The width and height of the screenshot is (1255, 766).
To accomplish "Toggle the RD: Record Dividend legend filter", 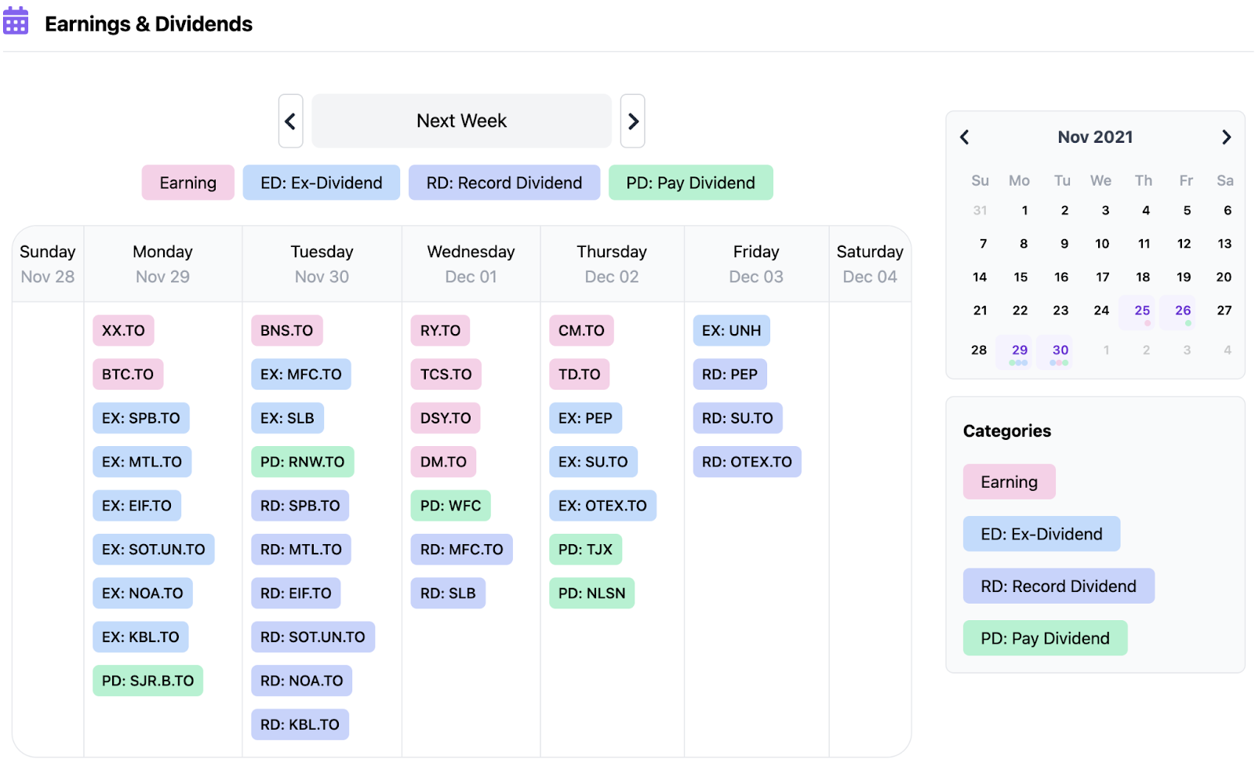I will (504, 183).
